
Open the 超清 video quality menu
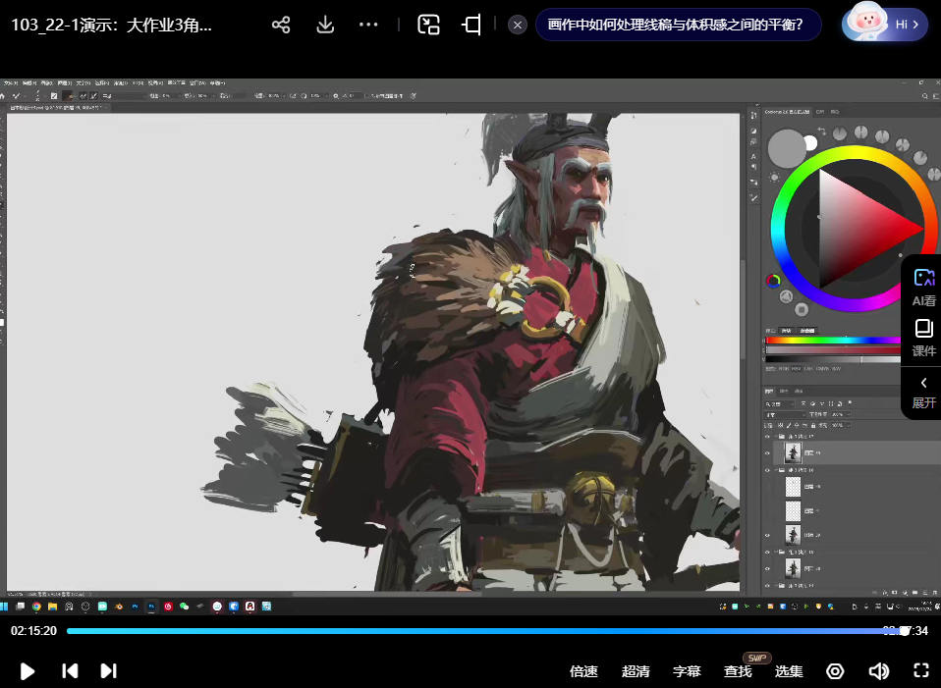pyautogui.click(x=636, y=671)
